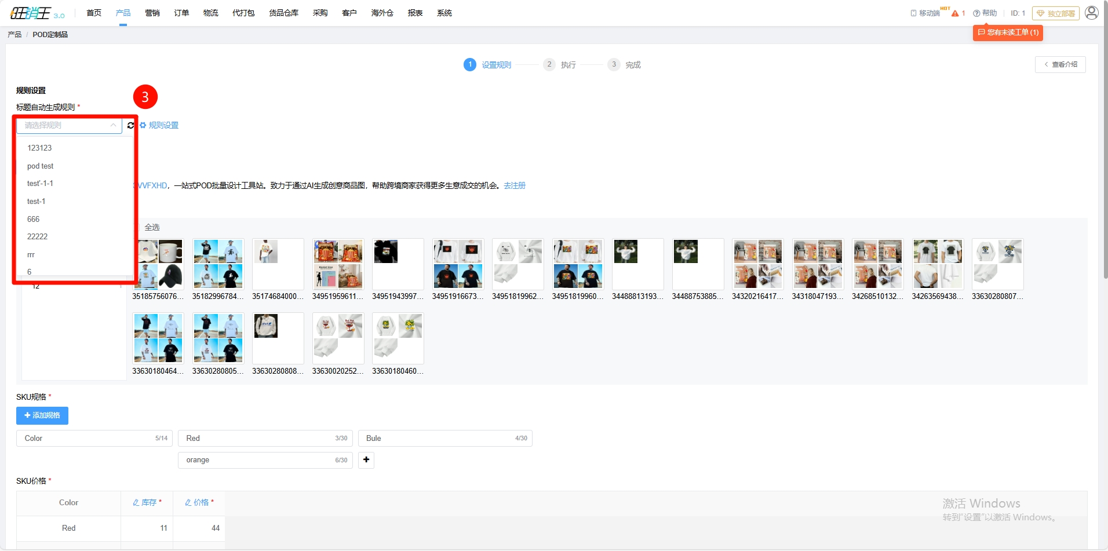Click the 添加规格 button
1108x551 pixels.
42,415
